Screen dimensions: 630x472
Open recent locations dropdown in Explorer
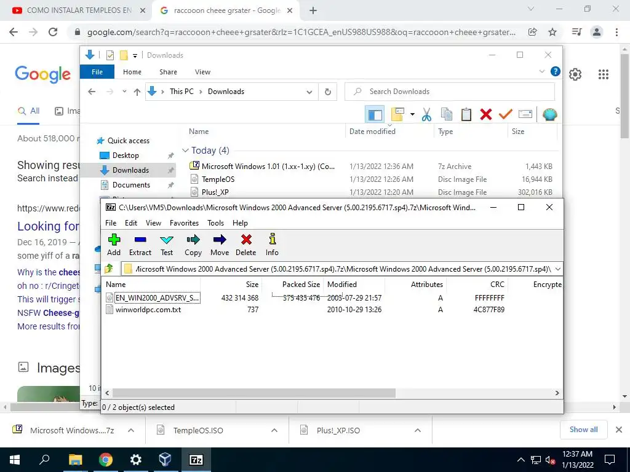click(x=124, y=92)
